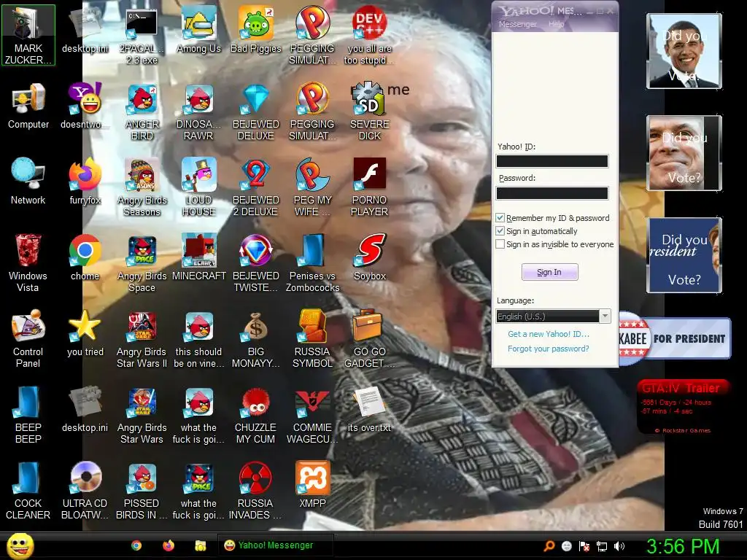This screenshot has height=560, width=747.
Task: Focus the Yahoo! ID input field
Action: click(x=552, y=161)
